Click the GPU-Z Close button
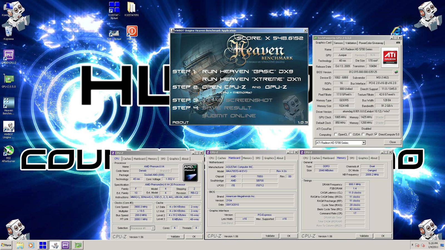This screenshot has height=250, width=445. 392,142
